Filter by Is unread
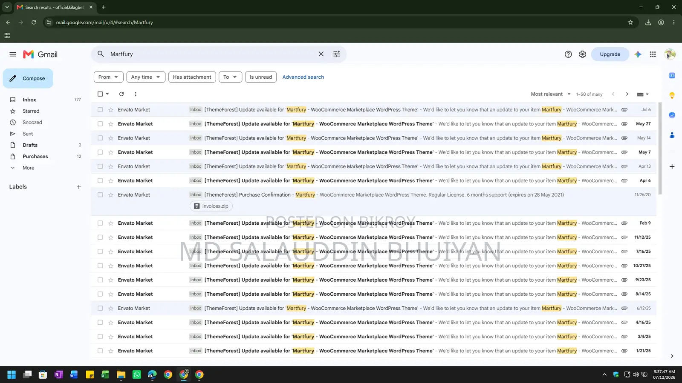682x383 pixels. [x=260, y=77]
